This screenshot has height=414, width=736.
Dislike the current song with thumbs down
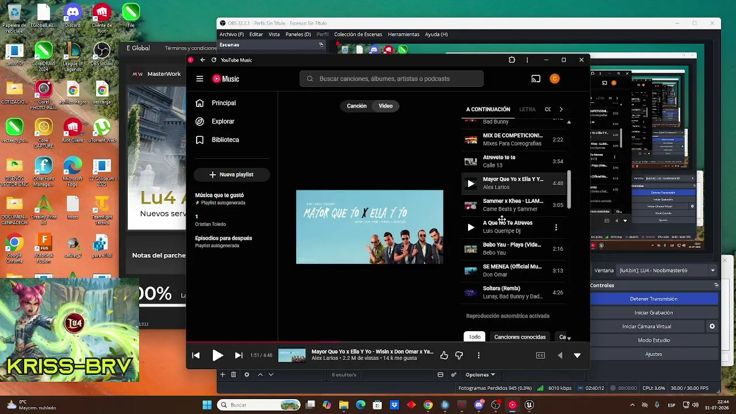pos(459,355)
